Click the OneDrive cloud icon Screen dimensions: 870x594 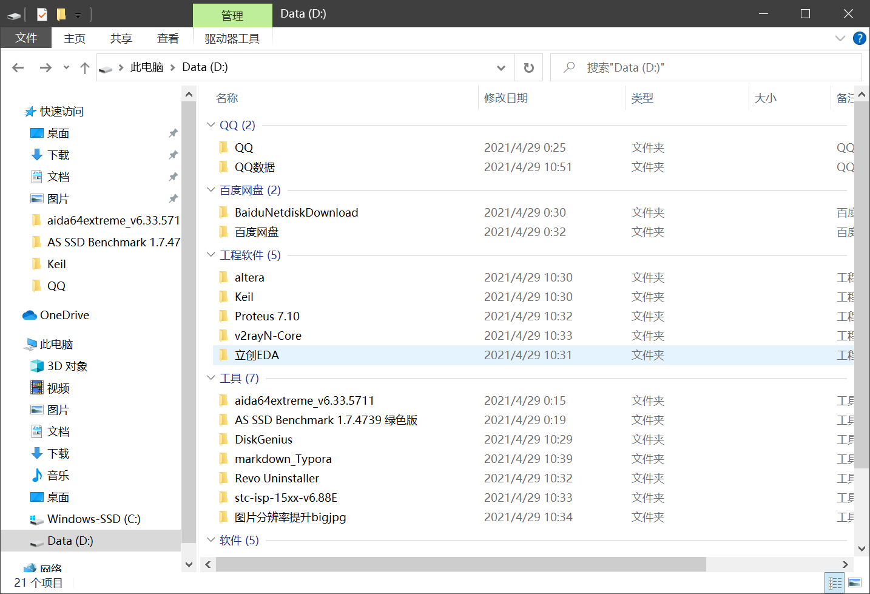pos(30,315)
